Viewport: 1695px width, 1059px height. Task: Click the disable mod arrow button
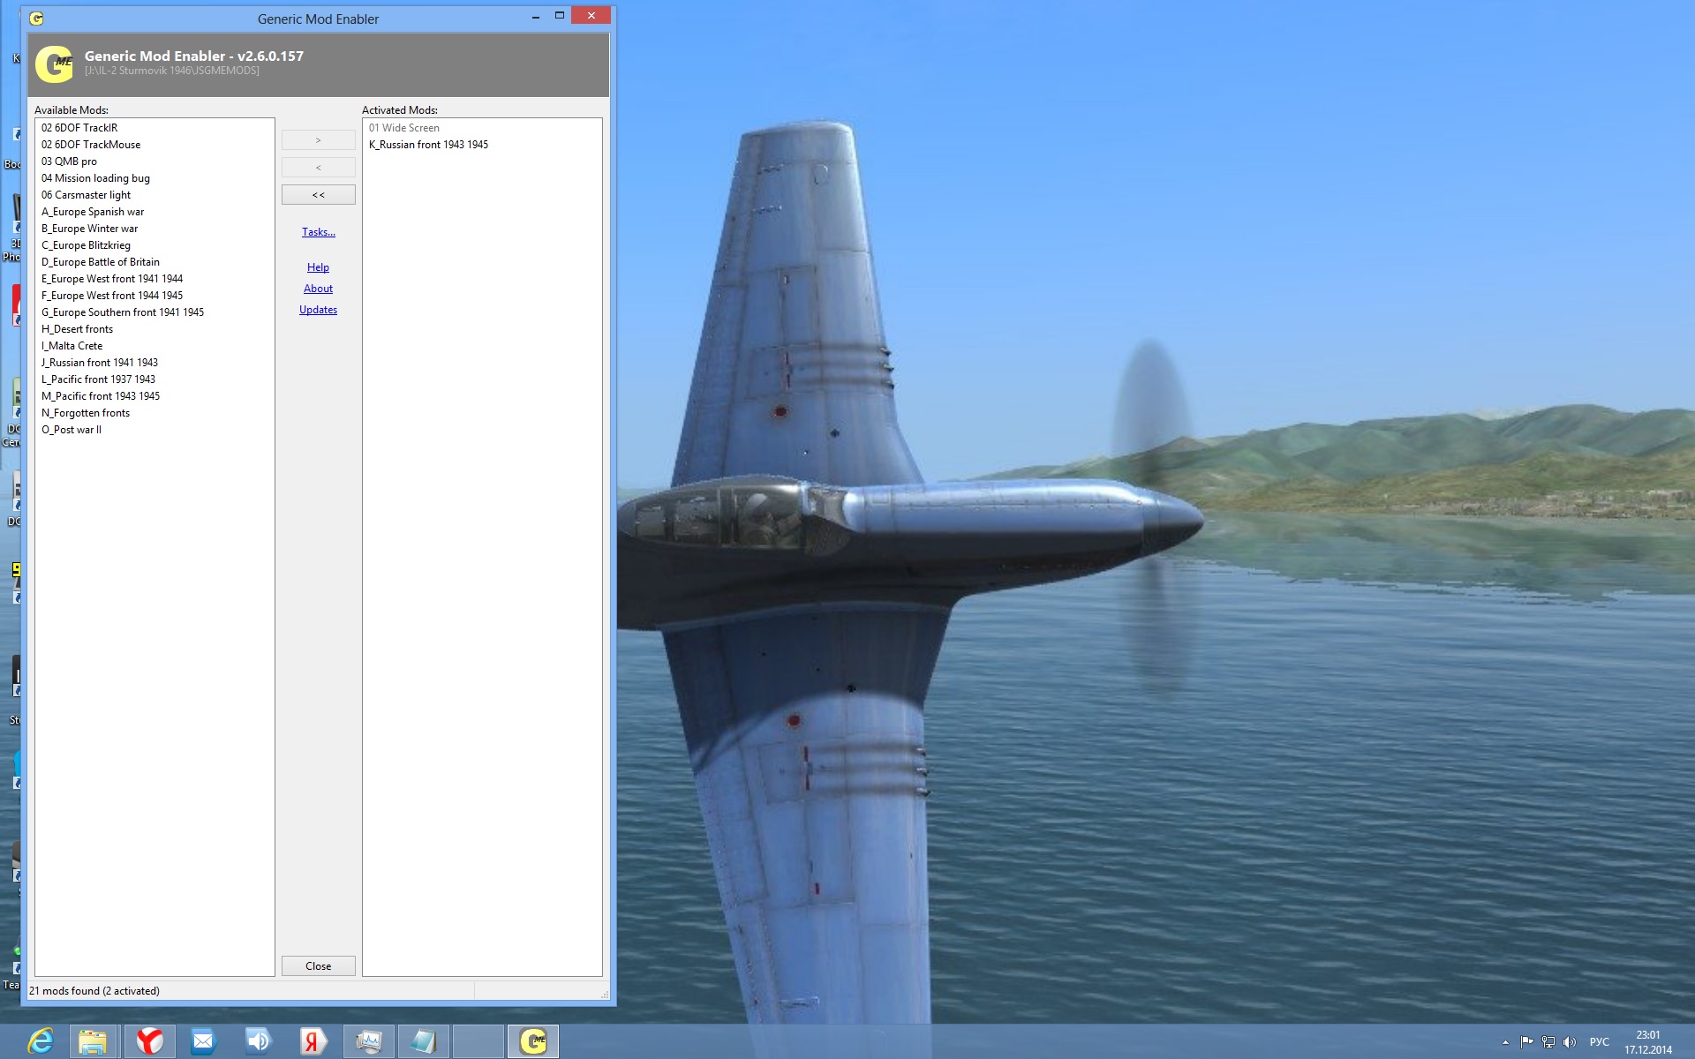tap(318, 168)
